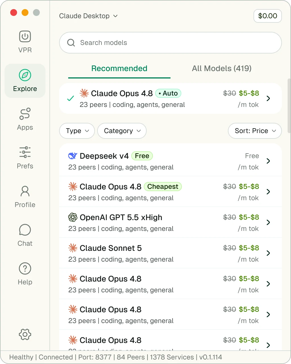Switch to the Recommended tab
Viewport: 291px width, 364px height.
119,69
